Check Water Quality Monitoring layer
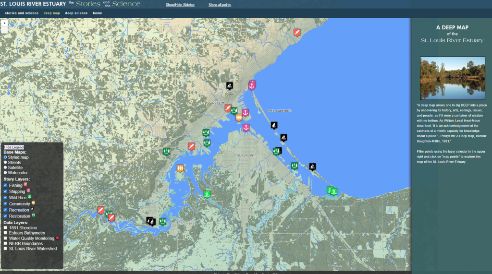Viewport: 492px width, 274px height. click(x=5, y=238)
